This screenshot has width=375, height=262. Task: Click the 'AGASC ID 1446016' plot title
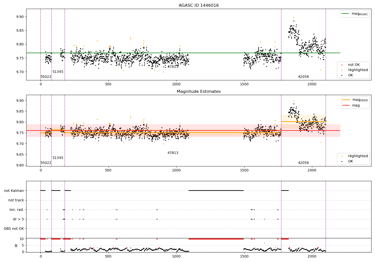click(198, 5)
